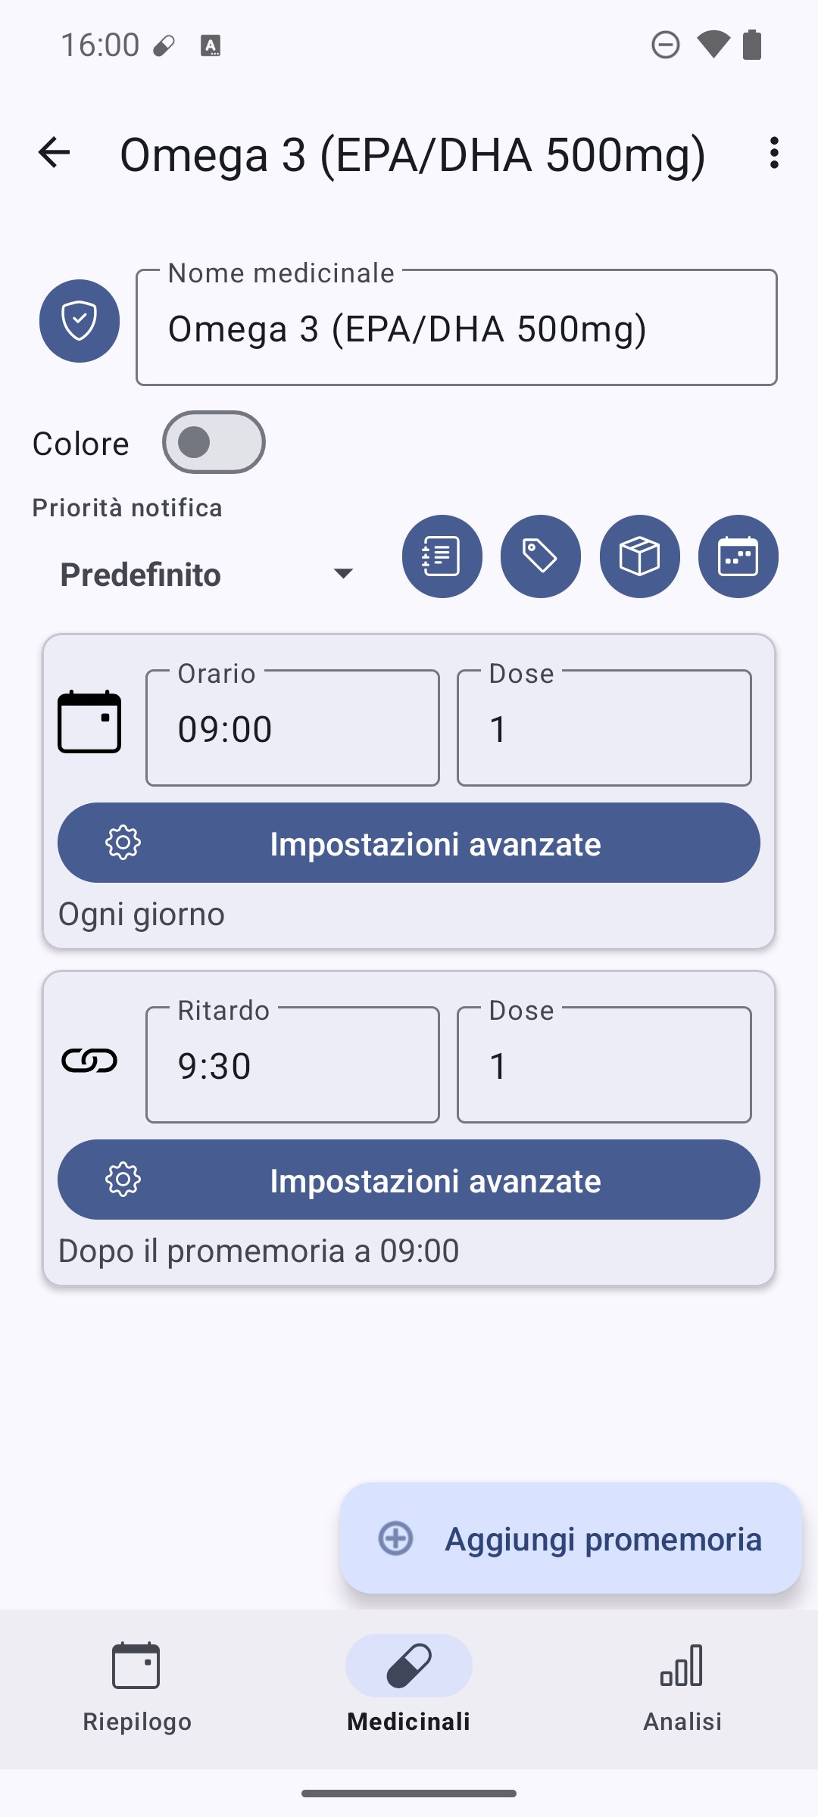818x1817 pixels.
Task: Open the notes list icon button
Action: [x=442, y=556]
